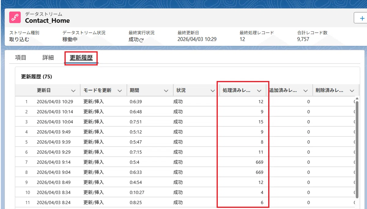367x209 pixels.
Task: Click duration value 0:6:39
Action: pos(136,102)
